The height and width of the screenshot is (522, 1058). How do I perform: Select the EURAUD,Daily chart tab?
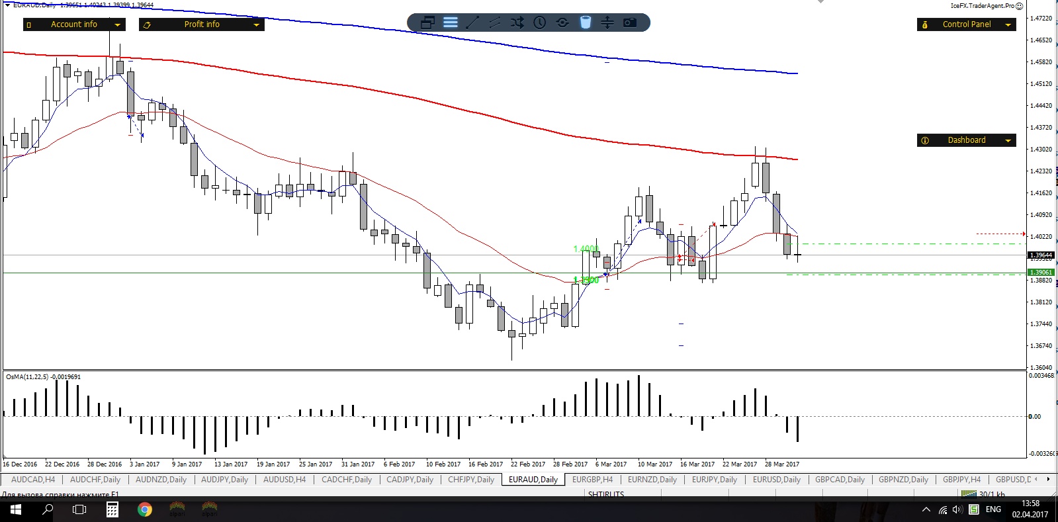tap(533, 480)
